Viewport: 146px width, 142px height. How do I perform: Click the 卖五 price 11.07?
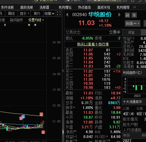click(x=88, y=50)
